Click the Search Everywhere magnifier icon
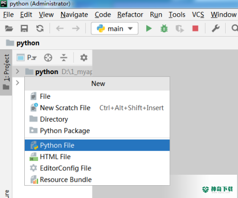 (x=235, y=28)
